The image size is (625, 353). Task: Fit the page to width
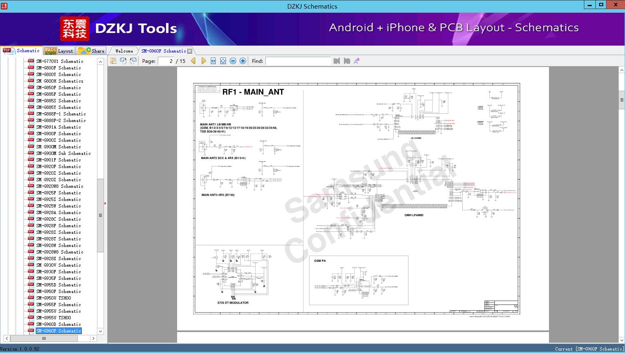[213, 61]
